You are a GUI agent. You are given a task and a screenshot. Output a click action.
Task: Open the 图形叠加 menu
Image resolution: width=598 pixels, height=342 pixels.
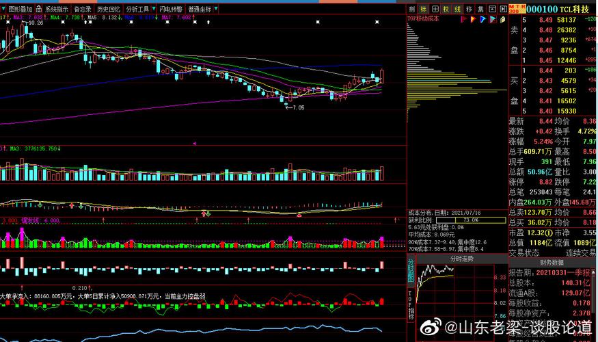pyautogui.click(x=21, y=9)
